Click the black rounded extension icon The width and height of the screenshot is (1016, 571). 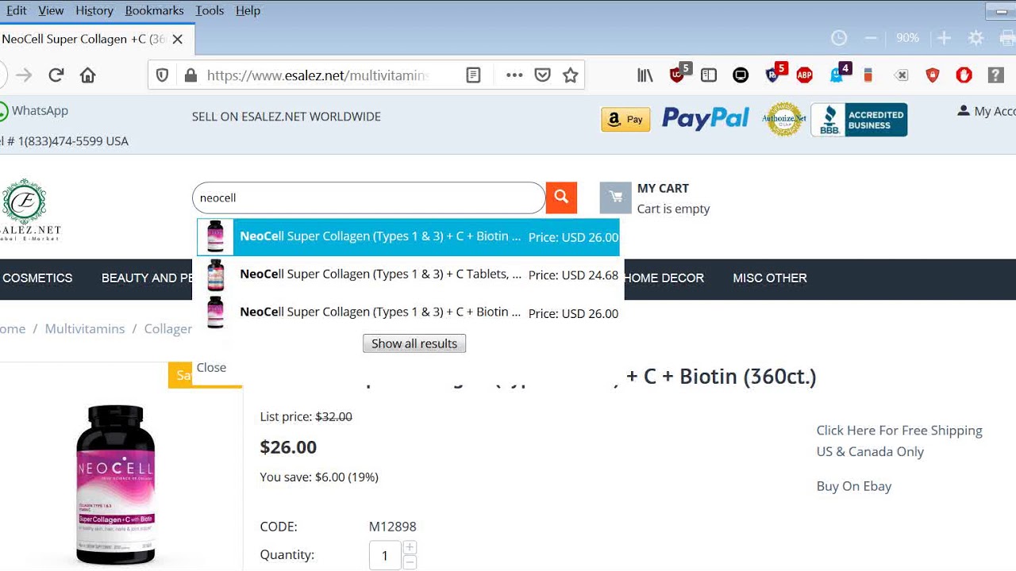[741, 75]
